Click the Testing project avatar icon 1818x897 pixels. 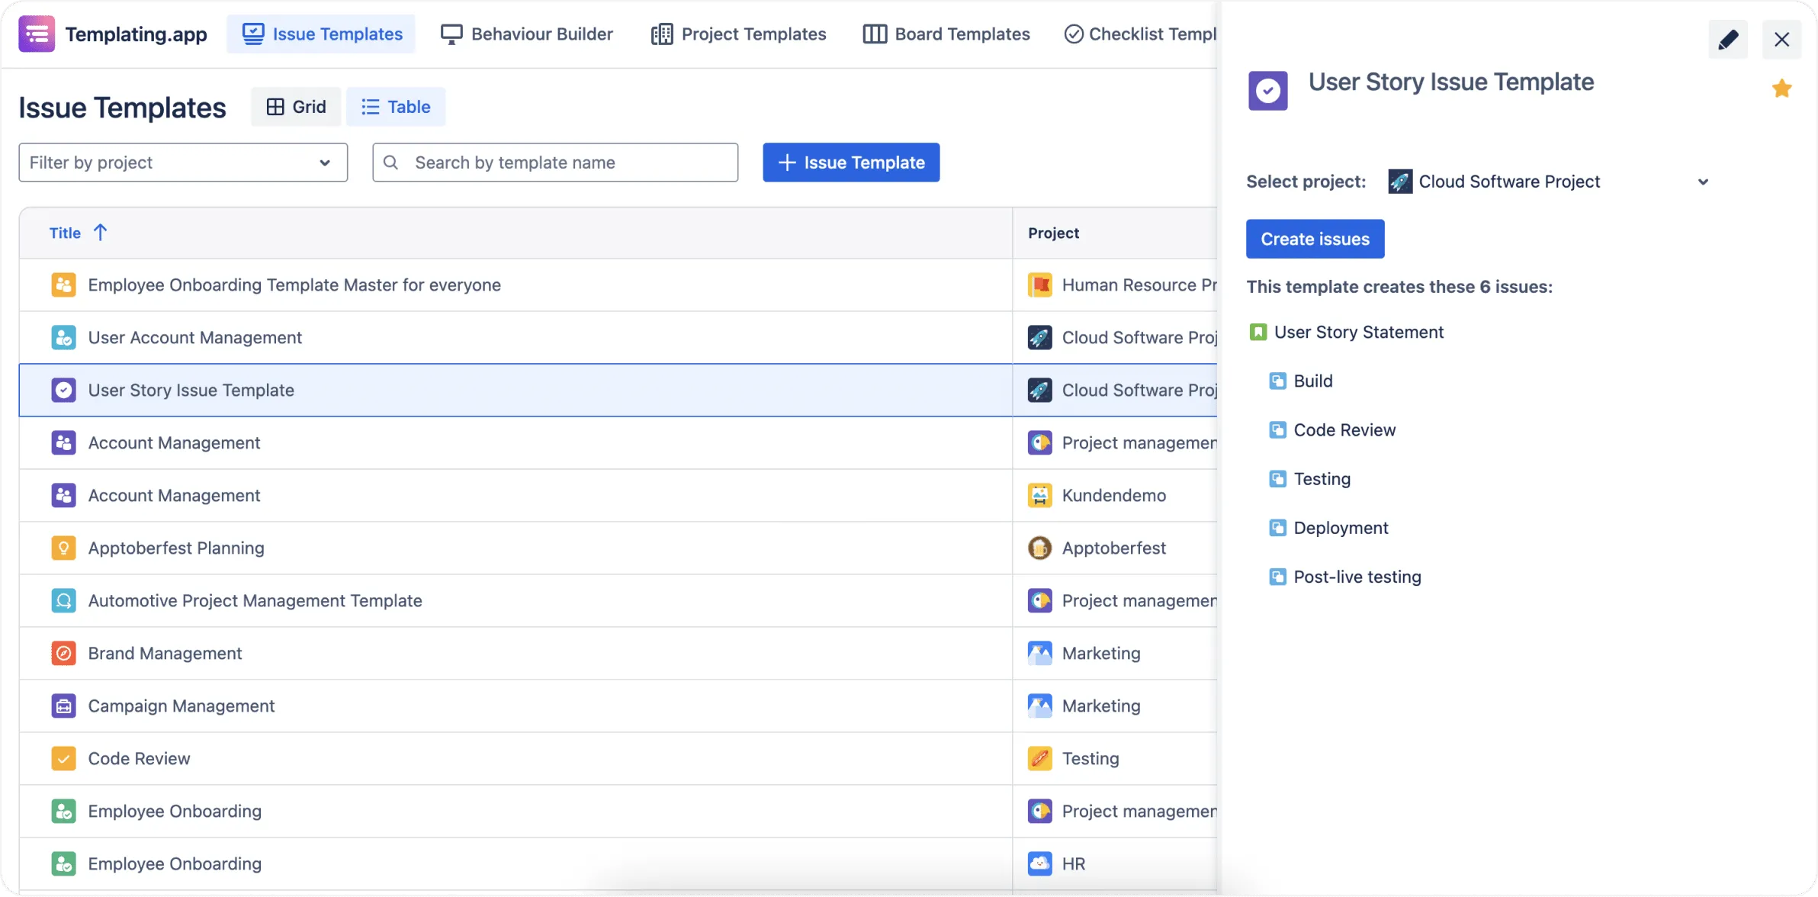coord(1039,758)
